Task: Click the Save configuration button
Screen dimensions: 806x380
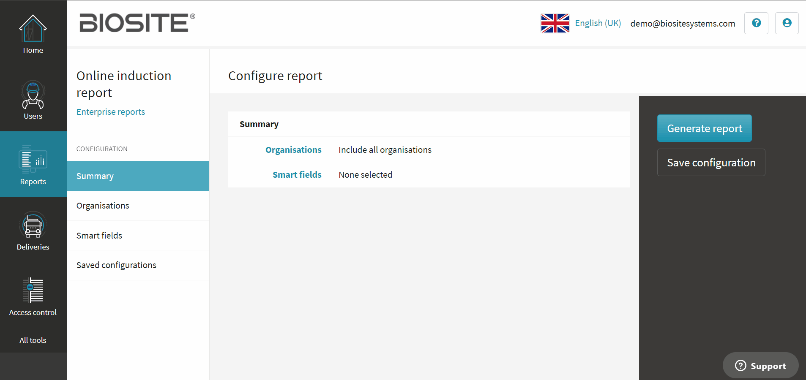Action: coord(711,163)
